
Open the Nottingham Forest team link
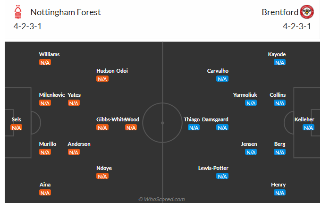[x=66, y=12]
